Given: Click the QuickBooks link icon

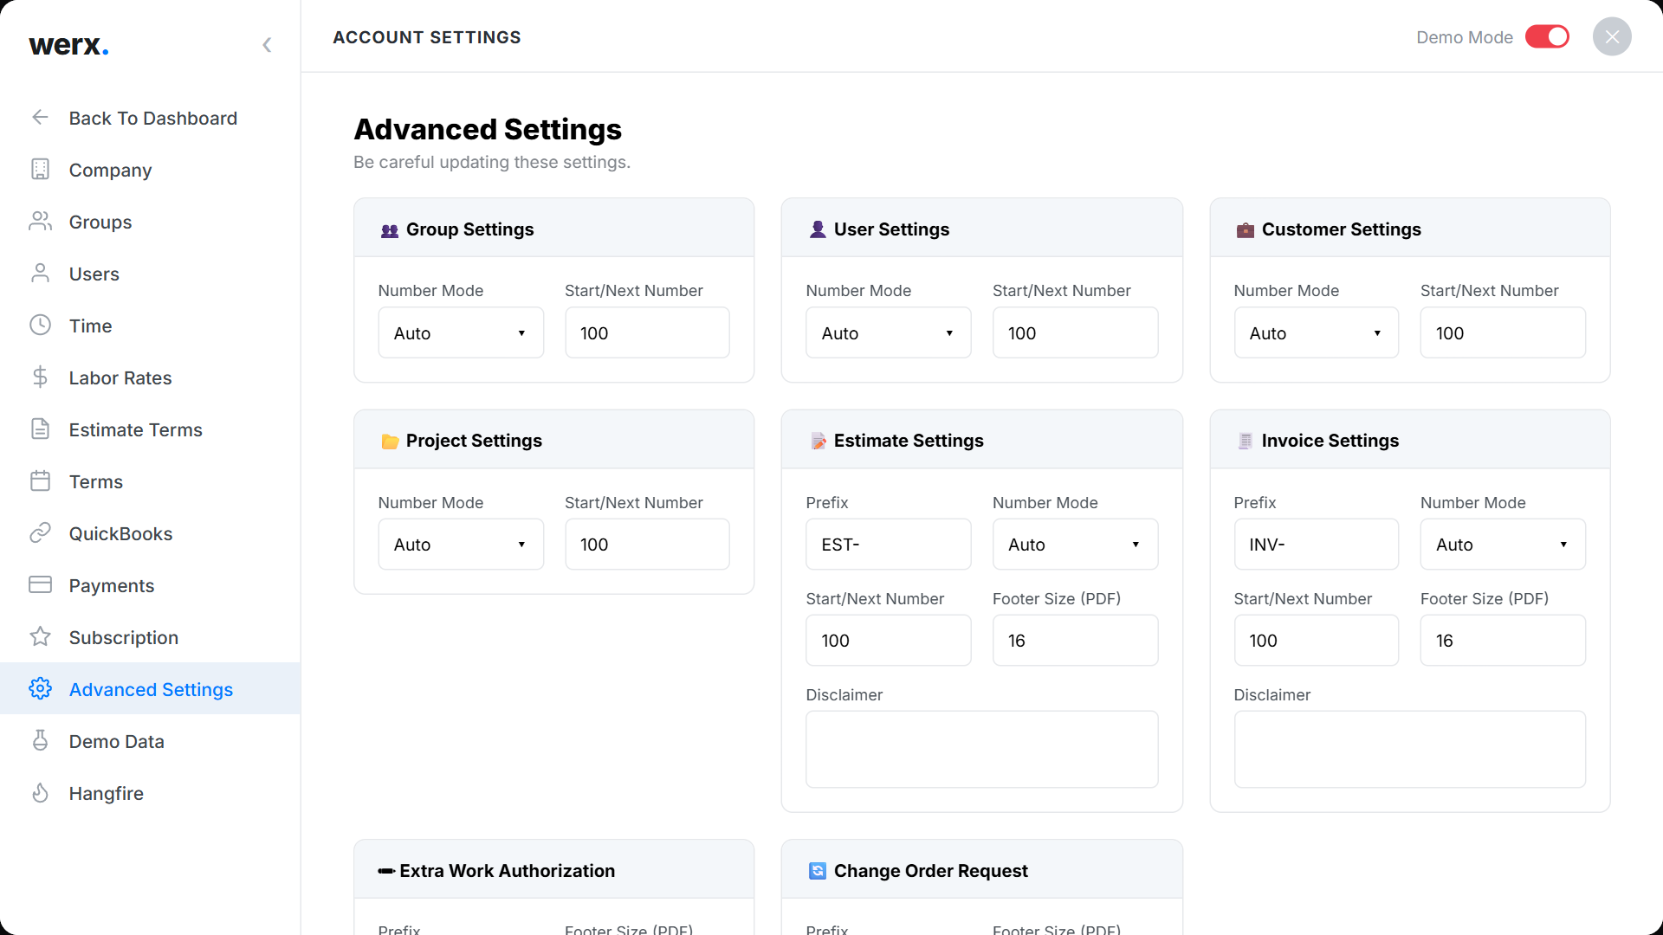Looking at the screenshot, I should click(x=40, y=533).
